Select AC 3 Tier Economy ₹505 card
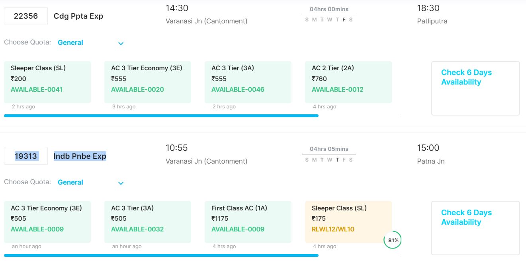This screenshot has height=264, width=526. point(47,222)
